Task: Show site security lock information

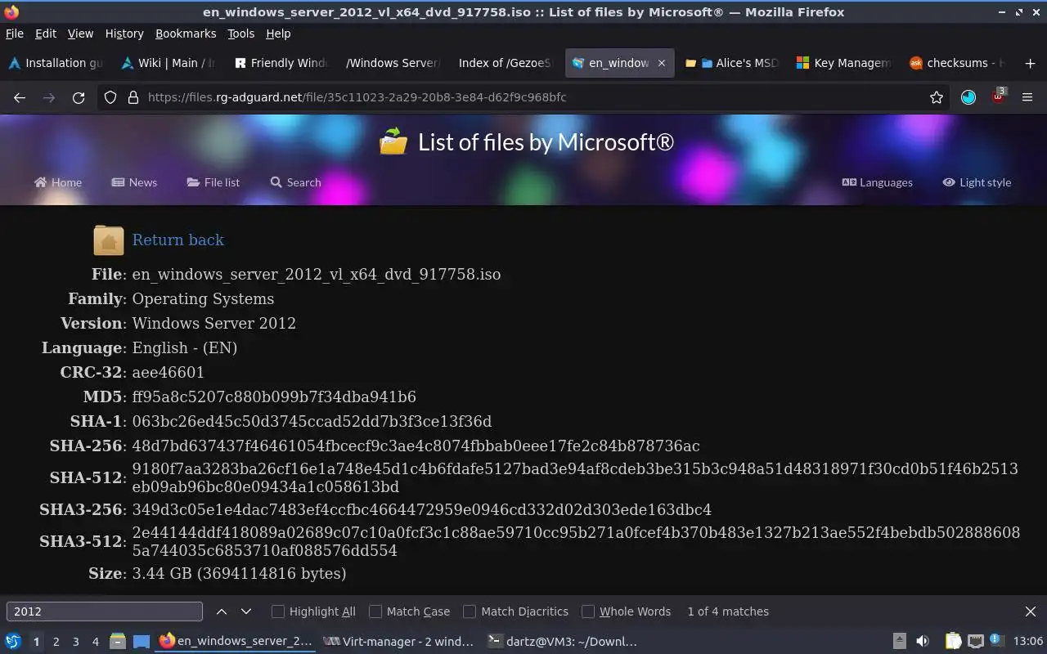Action: coord(133,97)
